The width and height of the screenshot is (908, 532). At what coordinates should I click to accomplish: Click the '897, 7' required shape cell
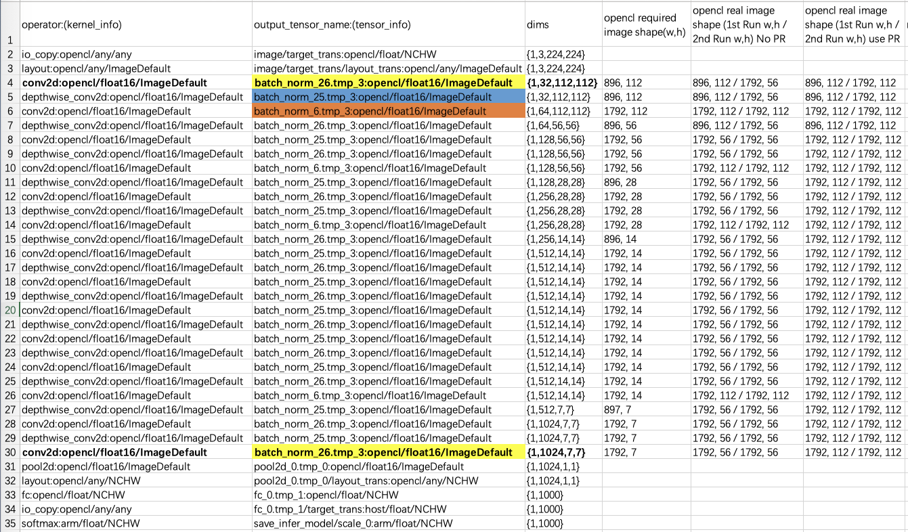(646, 409)
